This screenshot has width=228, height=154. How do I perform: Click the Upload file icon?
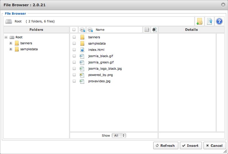209,21
